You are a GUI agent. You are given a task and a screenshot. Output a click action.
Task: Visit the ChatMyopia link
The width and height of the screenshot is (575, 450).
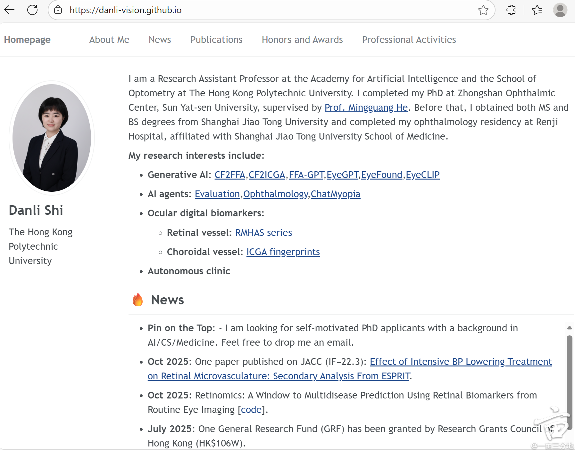tap(336, 194)
